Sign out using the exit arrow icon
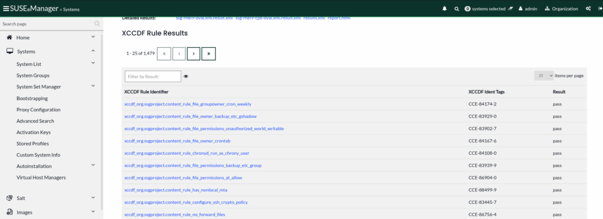This screenshot has width=603, height=219. coord(600,9)
